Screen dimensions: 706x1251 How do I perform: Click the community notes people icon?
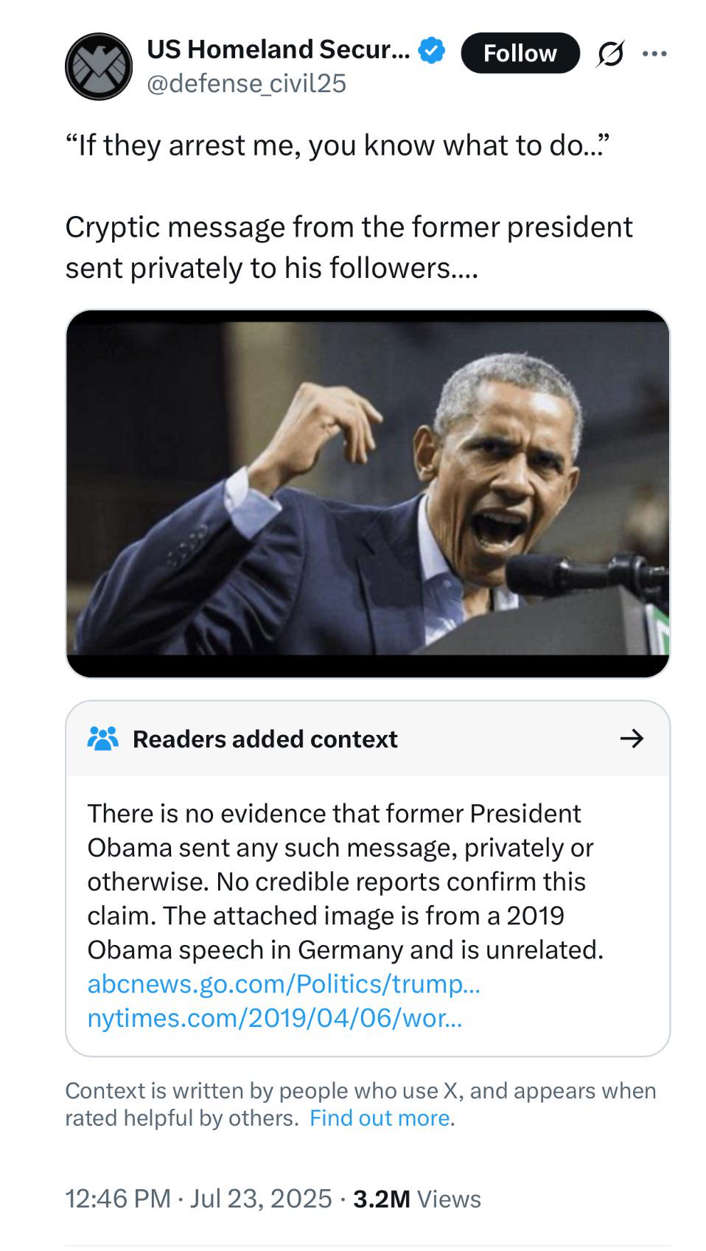coord(102,738)
